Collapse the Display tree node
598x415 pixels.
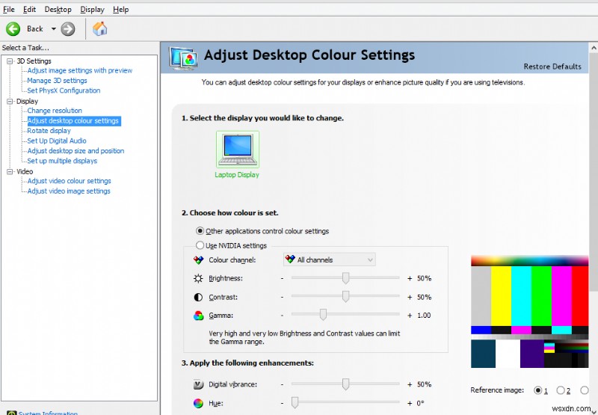(10, 102)
